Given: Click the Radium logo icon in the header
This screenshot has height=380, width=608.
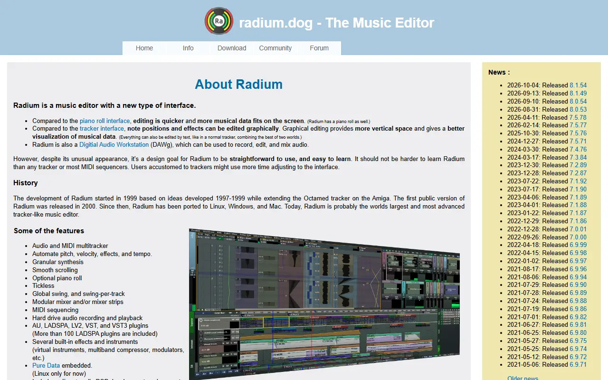Looking at the screenshot, I should tap(219, 21).
